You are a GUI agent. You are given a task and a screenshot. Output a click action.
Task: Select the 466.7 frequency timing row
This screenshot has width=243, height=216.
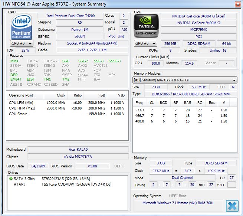[x=185, y=116]
